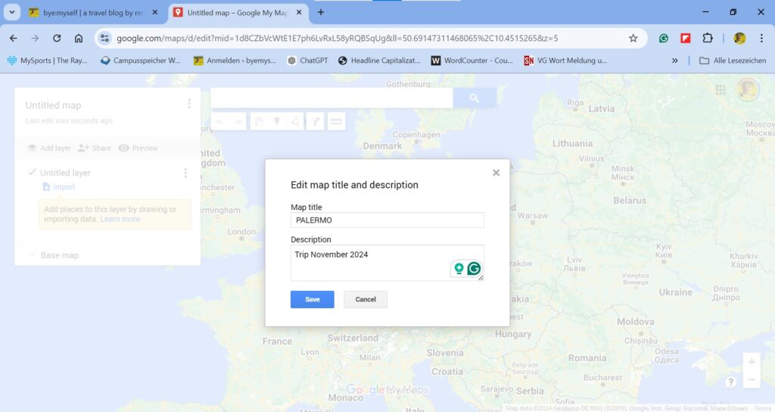Open the Grammarly icon in description box
This screenshot has height=412, width=775.
(474, 268)
